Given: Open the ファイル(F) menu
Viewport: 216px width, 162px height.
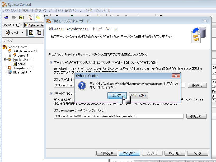Looking at the screenshot, I should click(x=11, y=10).
